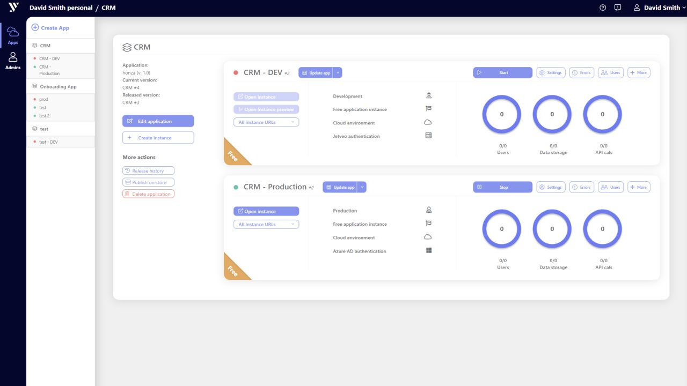The width and height of the screenshot is (687, 386).
Task: Click the CRM - Production instance title
Action: (275, 187)
